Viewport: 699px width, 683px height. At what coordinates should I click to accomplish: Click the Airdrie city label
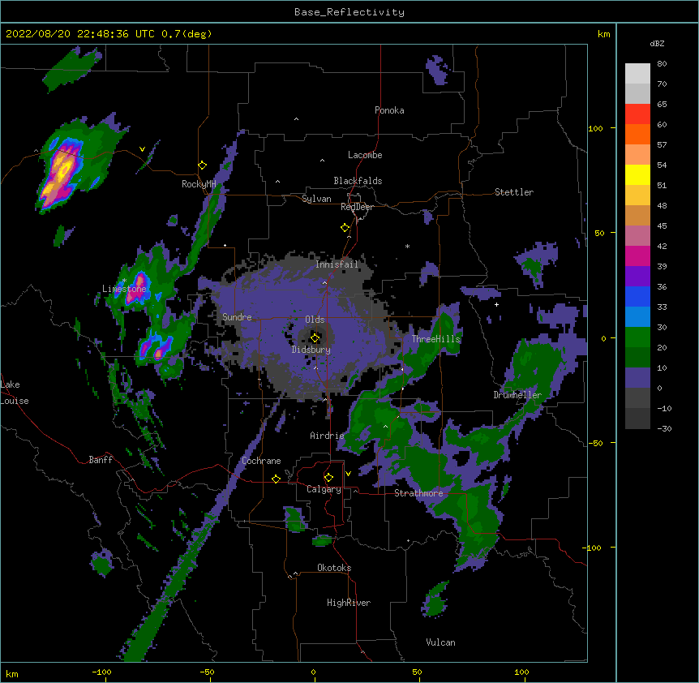[328, 436]
